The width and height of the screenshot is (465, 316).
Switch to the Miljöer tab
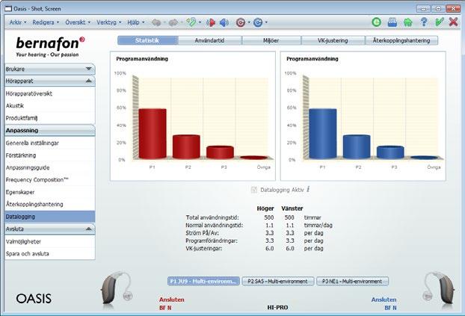[x=271, y=40]
